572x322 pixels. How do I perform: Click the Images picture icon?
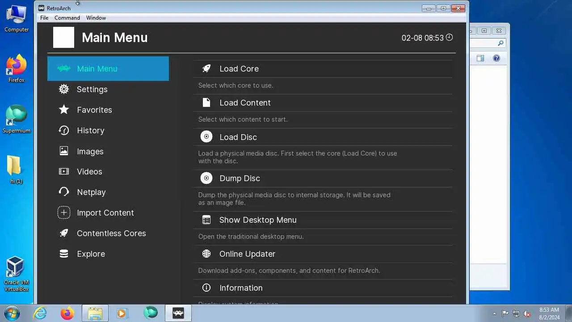click(x=64, y=151)
